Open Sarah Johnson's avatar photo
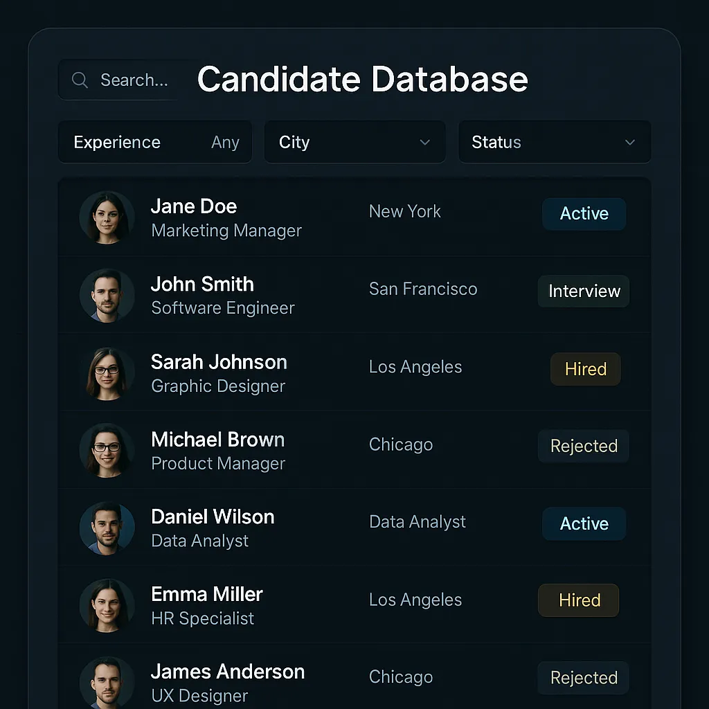 (x=107, y=373)
